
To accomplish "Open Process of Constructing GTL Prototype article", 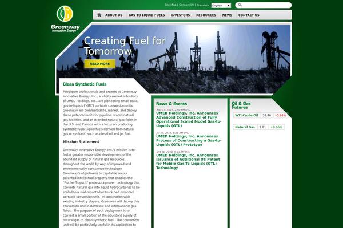I will (189, 140).
